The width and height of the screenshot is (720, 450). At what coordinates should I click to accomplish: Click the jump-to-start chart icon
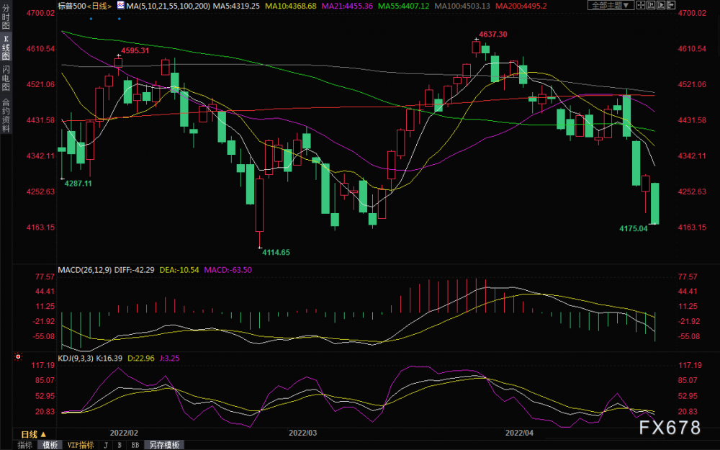tap(651, 5)
